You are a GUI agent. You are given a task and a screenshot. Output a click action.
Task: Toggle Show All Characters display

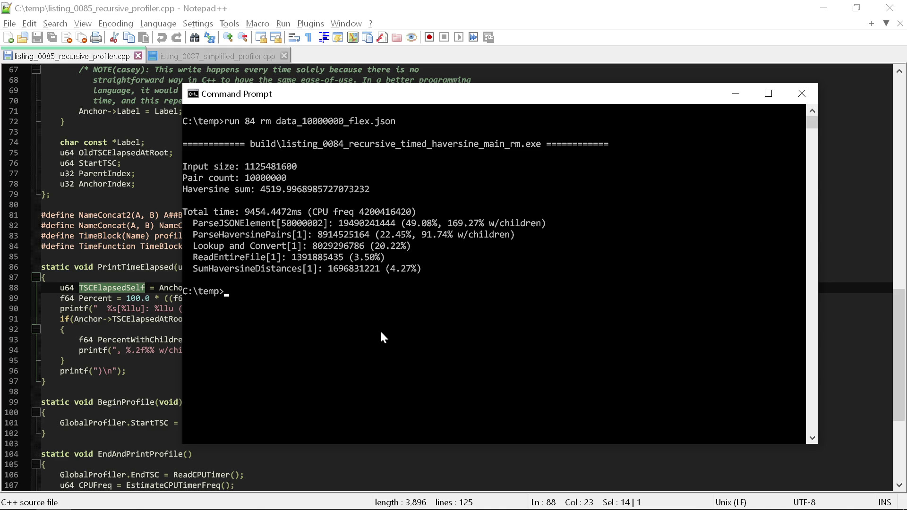[308, 37]
